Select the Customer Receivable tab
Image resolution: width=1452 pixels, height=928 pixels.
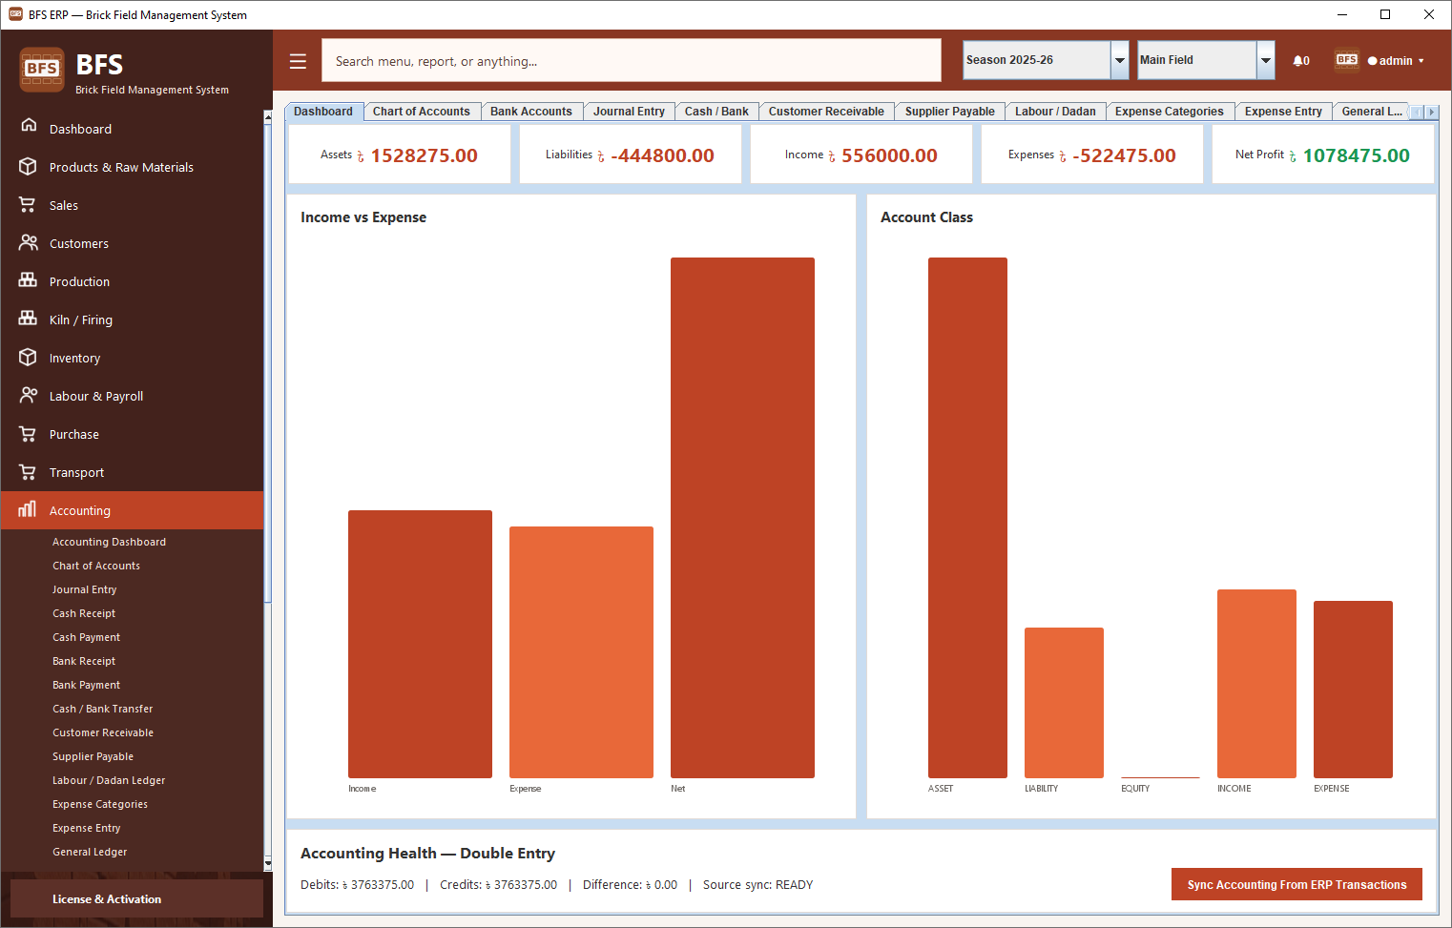(826, 112)
